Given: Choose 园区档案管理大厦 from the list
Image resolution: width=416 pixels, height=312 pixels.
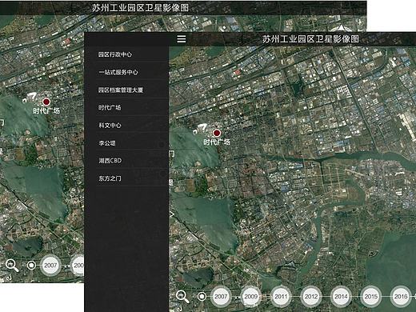Looking at the screenshot, I should point(121,90).
